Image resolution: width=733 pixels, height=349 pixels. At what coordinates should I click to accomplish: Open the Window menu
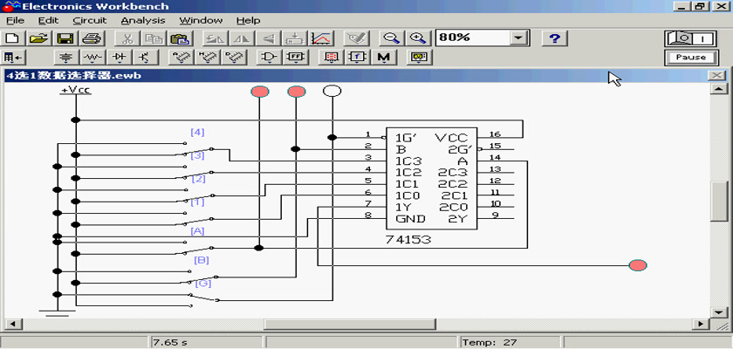click(x=201, y=21)
